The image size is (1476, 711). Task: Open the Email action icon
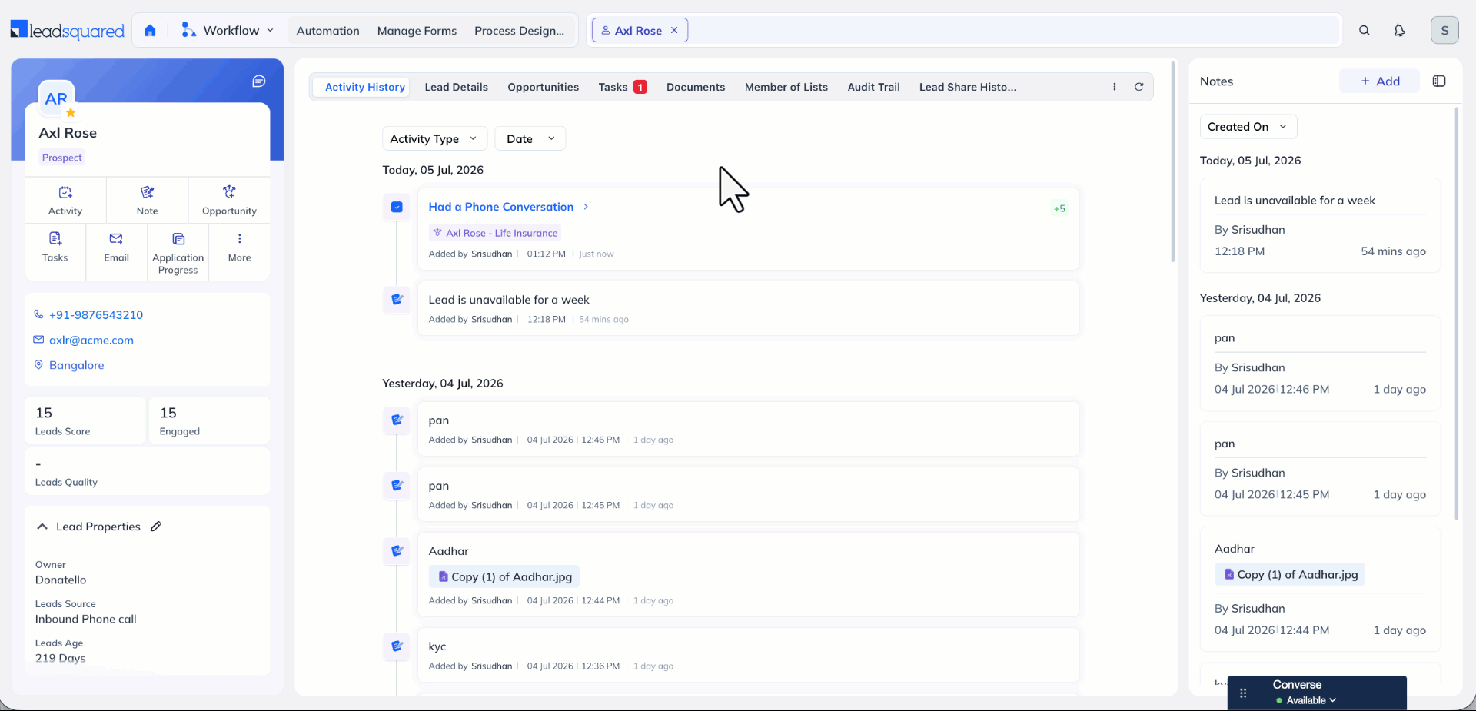(x=116, y=239)
